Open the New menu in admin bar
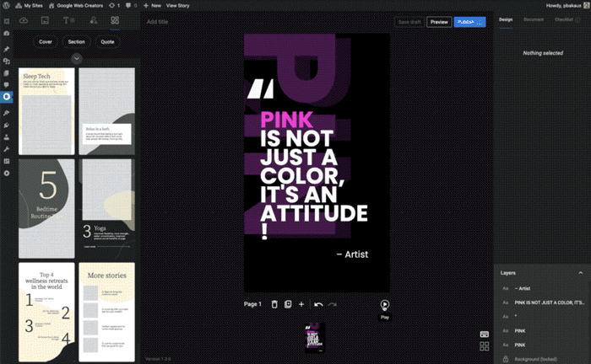 tap(153, 5)
